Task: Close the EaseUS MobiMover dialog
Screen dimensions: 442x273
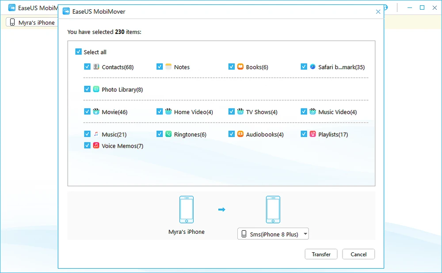Action: point(378,12)
